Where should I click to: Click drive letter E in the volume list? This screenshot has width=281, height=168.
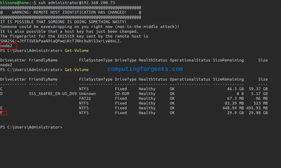click(x=1, y=108)
